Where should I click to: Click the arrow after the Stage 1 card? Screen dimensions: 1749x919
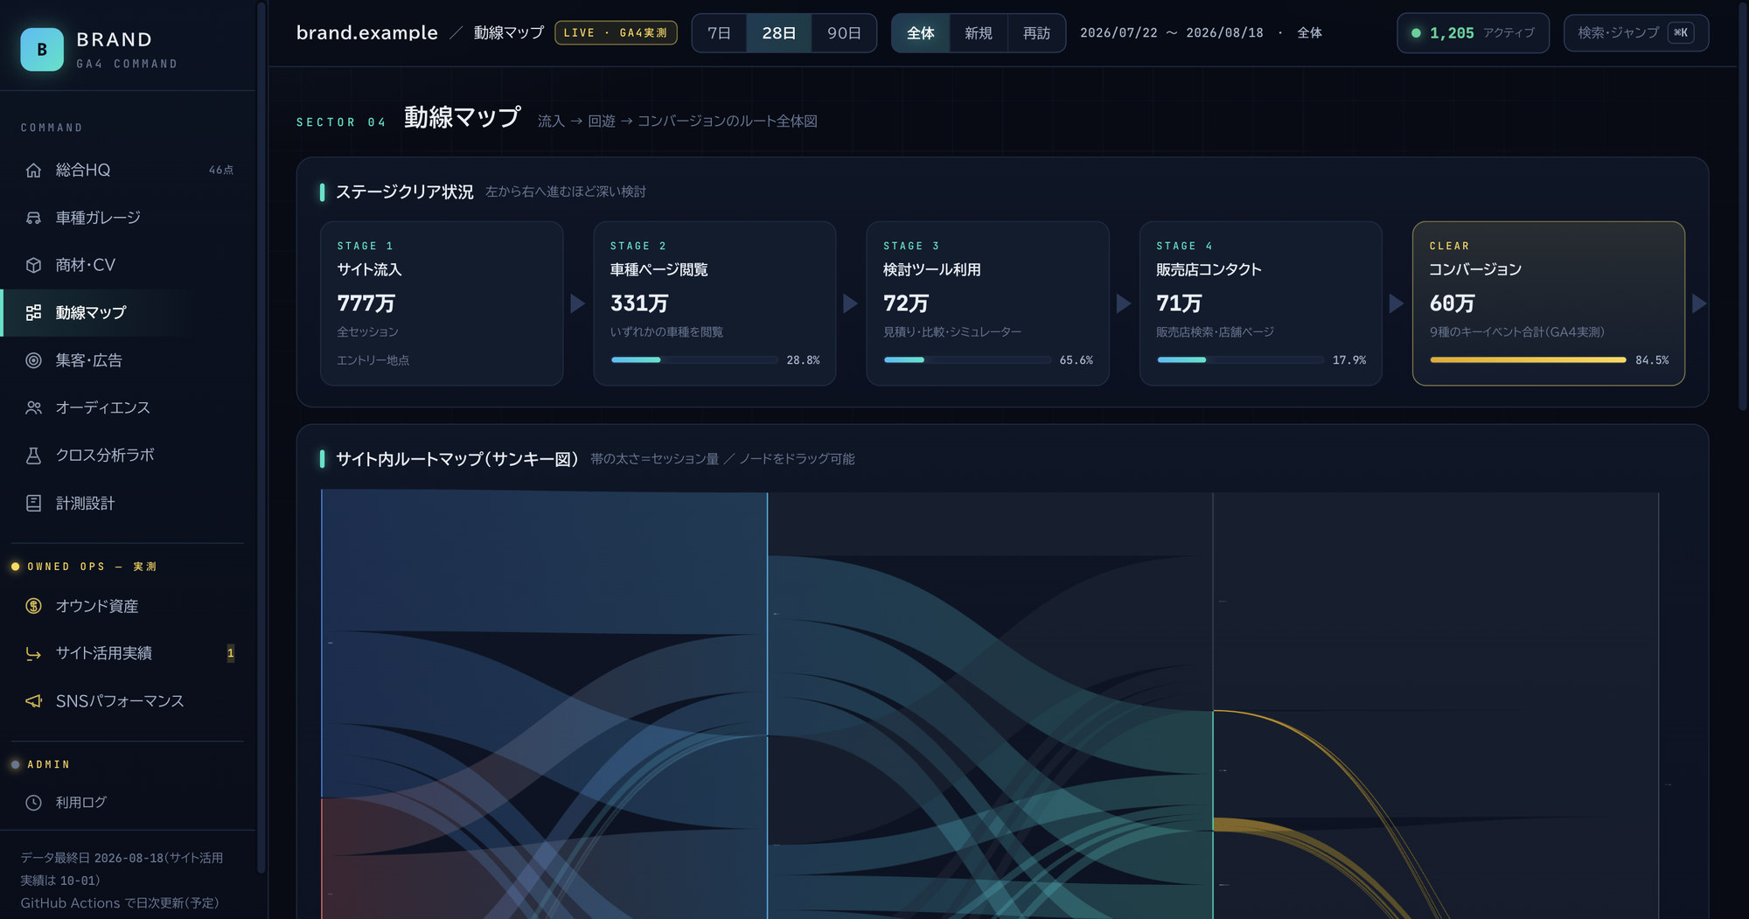point(578,303)
